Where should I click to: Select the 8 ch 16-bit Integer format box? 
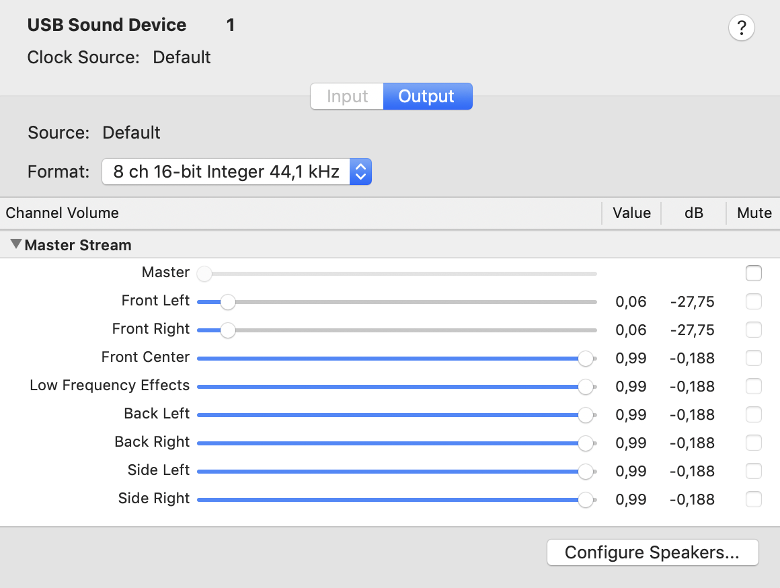237,172
